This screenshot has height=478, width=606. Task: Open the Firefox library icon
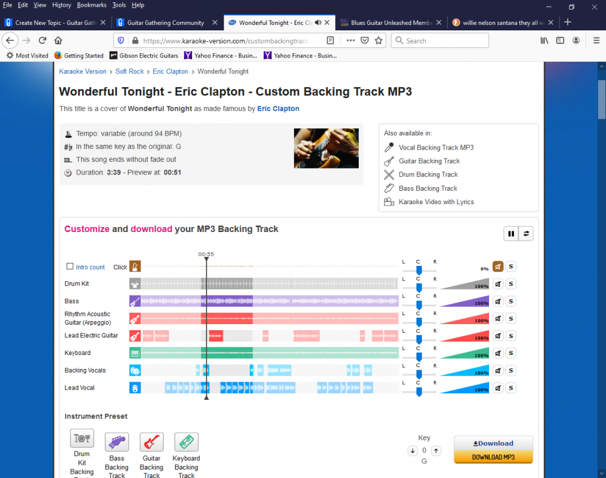pos(544,41)
